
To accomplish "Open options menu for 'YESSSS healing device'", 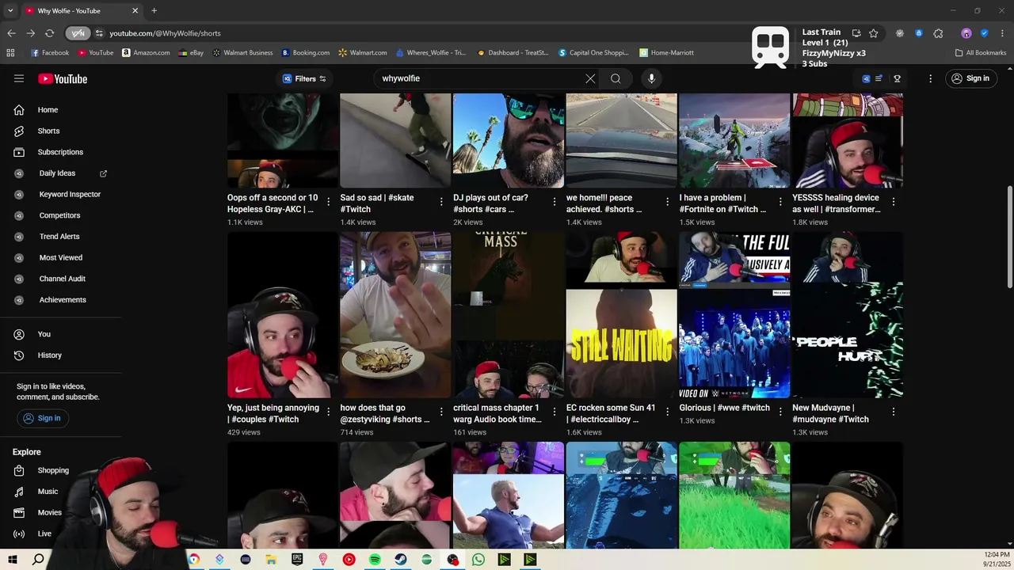I will tap(893, 202).
